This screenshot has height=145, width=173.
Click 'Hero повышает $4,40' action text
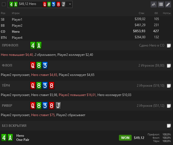click(17, 55)
